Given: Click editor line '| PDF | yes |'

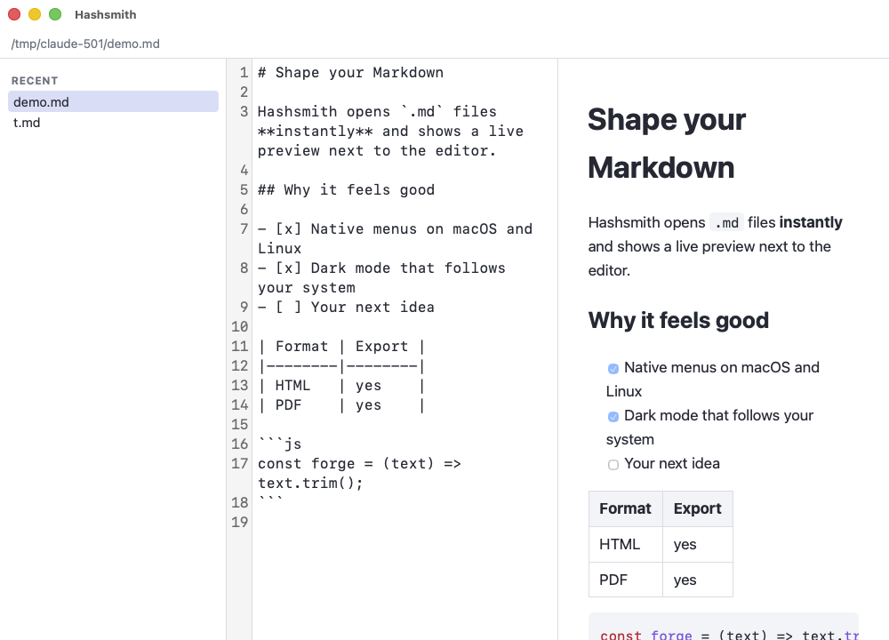Looking at the screenshot, I should (x=341, y=404).
